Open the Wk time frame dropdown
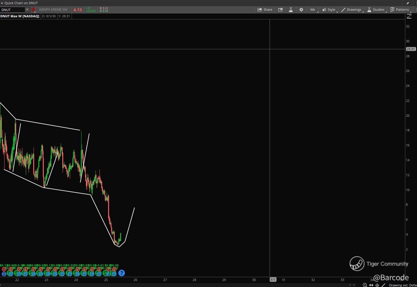This screenshot has height=287, width=417. (x=313, y=10)
